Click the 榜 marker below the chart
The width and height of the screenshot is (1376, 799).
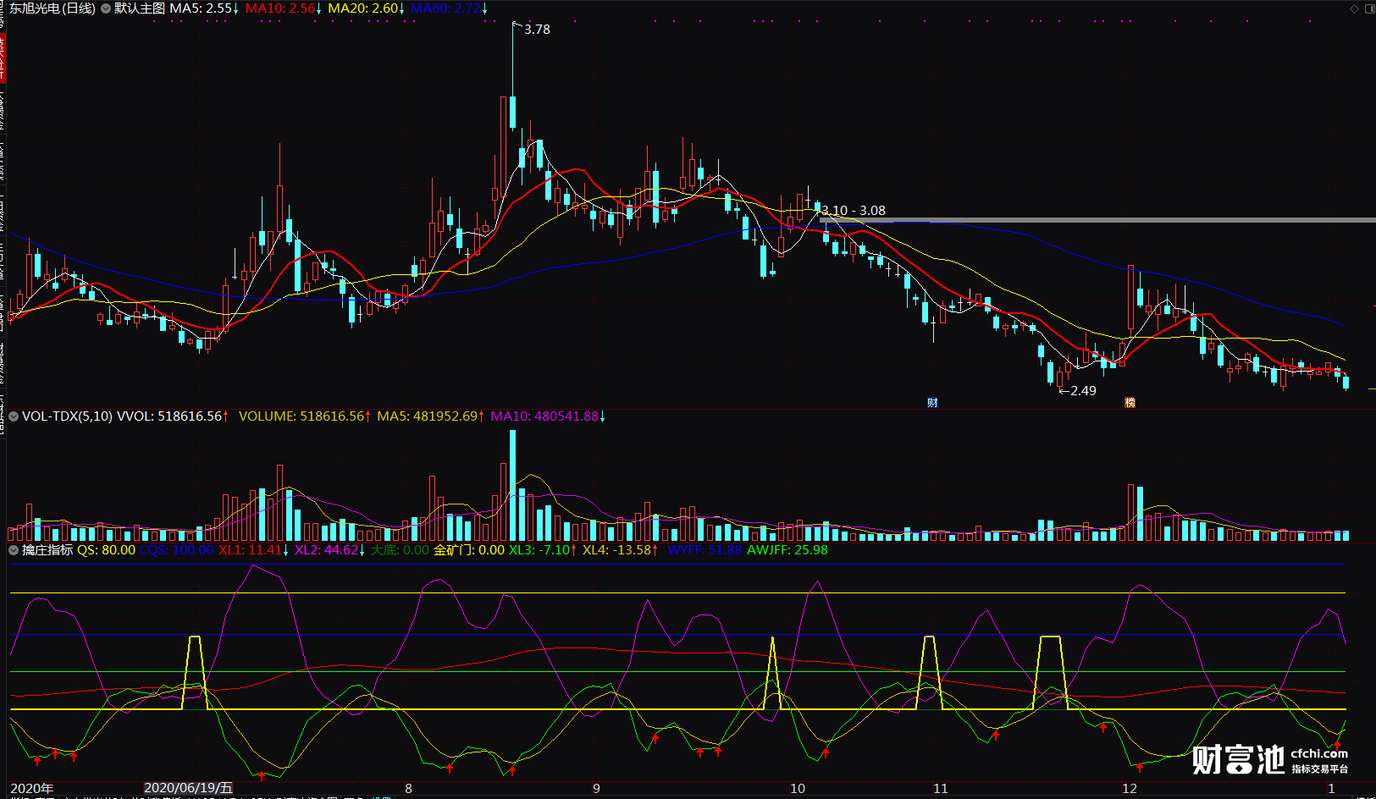(x=1130, y=403)
